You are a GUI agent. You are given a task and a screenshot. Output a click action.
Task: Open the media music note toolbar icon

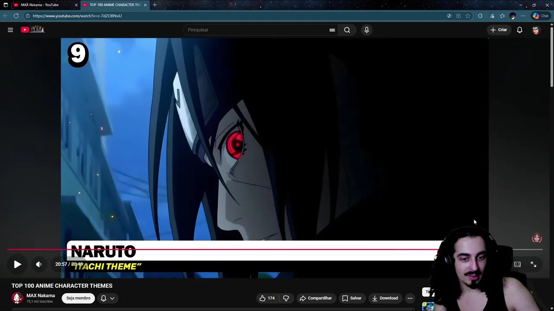click(x=492, y=16)
